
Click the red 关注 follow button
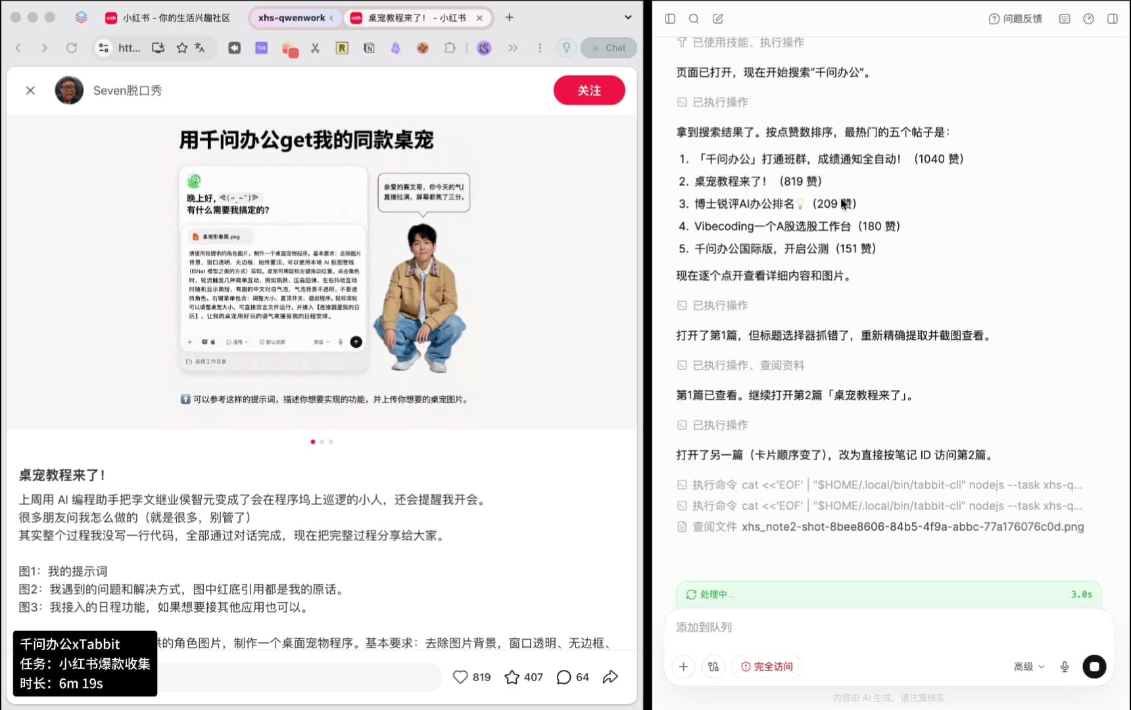coord(589,91)
